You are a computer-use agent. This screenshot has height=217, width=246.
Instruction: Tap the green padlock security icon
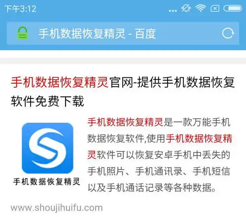pyautogui.click(x=22, y=33)
